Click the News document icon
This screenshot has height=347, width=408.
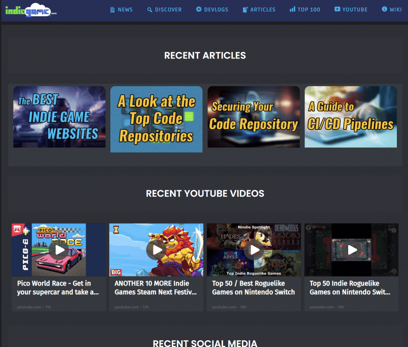[112, 10]
